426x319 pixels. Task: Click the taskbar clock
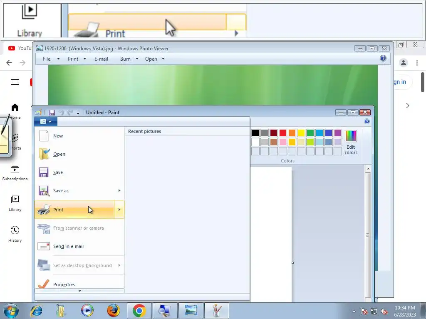pos(405,311)
